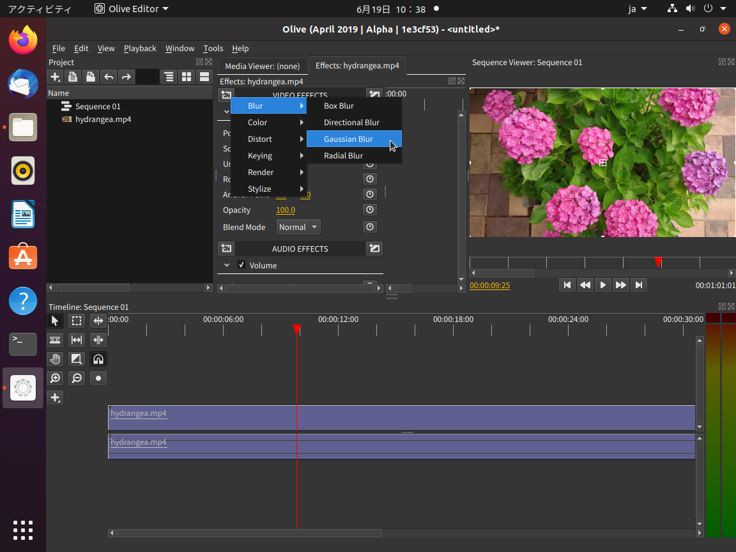Click the Opacity value 100.0
Viewport: 736px width, 552px height.
[x=285, y=210]
